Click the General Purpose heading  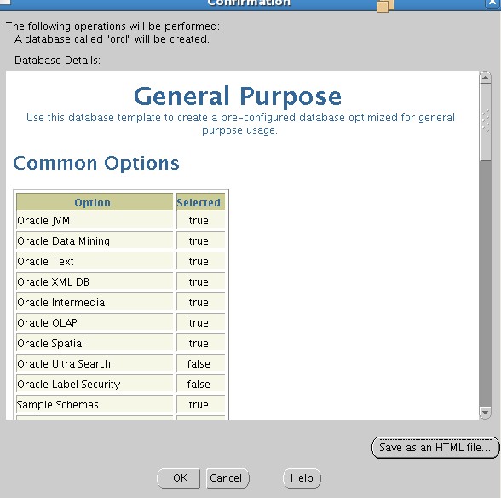238,96
